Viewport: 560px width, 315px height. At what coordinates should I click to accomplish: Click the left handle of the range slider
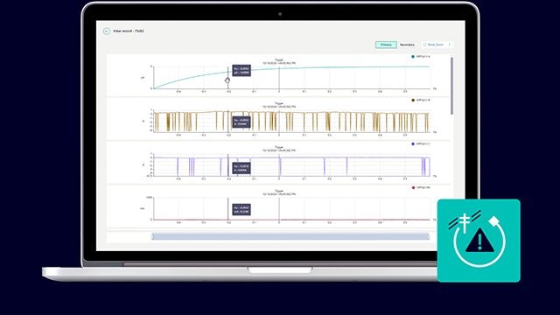[152, 236]
